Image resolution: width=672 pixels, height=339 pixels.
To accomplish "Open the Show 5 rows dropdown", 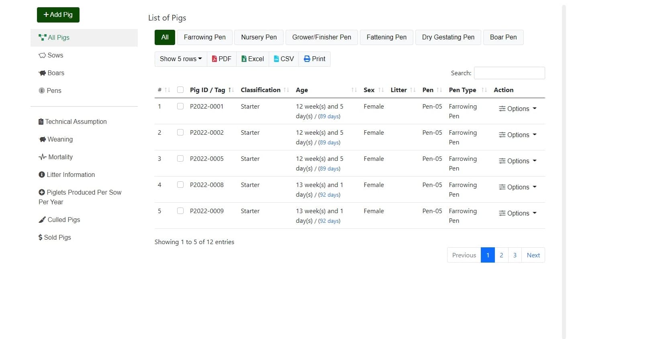I will coord(181,59).
